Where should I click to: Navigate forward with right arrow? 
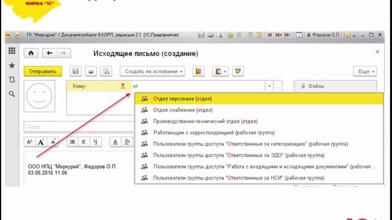(x=64, y=53)
